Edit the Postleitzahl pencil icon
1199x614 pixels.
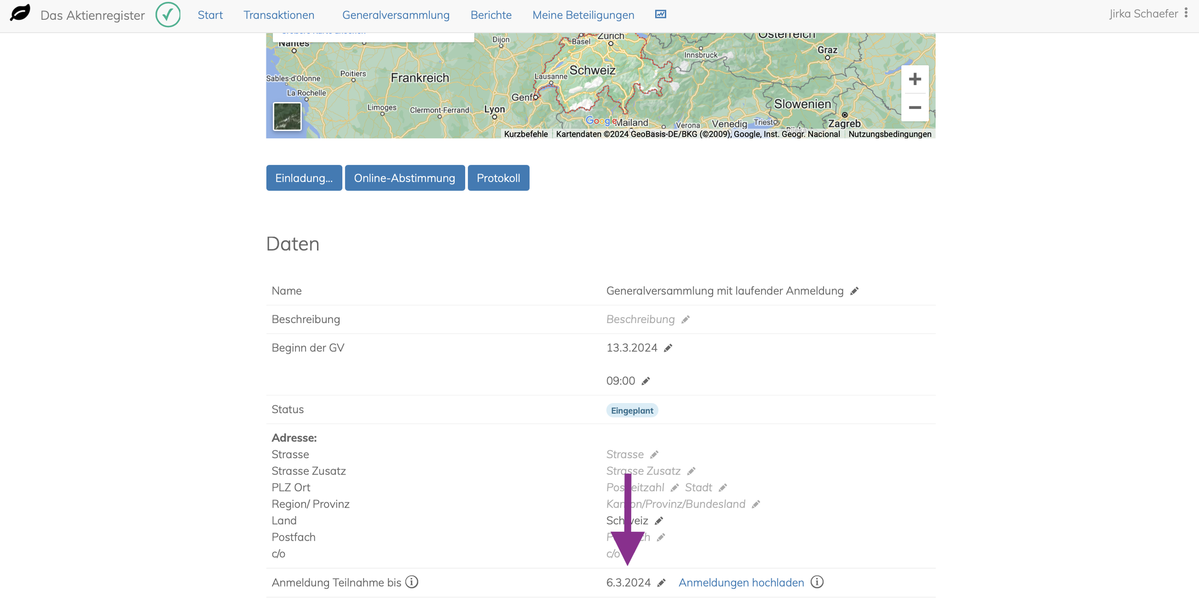click(x=675, y=488)
